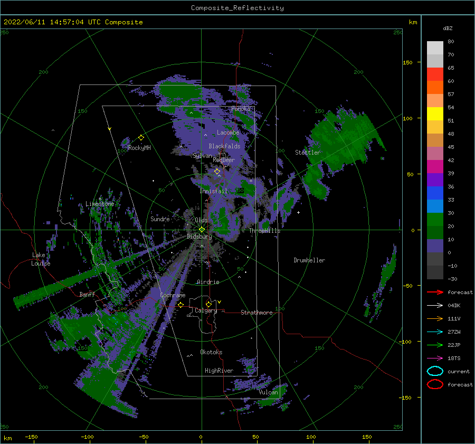
Task: Click the Sylvan label
Action: coord(202,156)
